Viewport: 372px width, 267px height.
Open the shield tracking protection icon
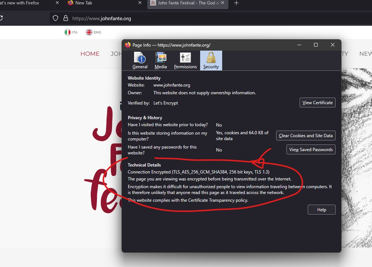pyautogui.click(x=55, y=18)
